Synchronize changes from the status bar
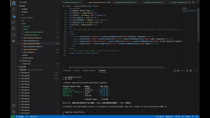 pyautogui.click(x=27, y=117)
